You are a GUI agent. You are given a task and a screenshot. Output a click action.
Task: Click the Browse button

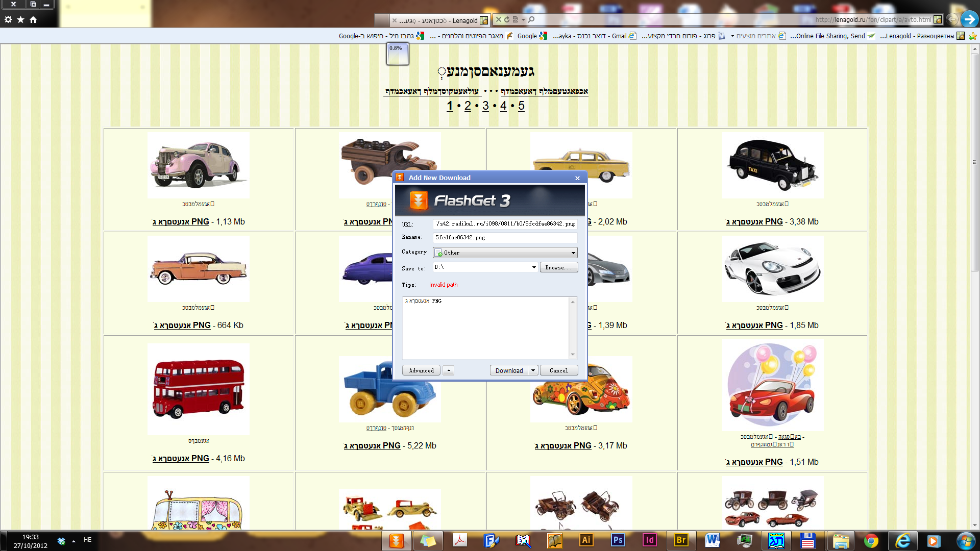[x=558, y=267]
